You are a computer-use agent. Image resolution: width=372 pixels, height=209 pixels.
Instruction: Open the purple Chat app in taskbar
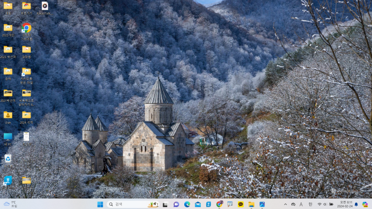[x=176, y=204]
